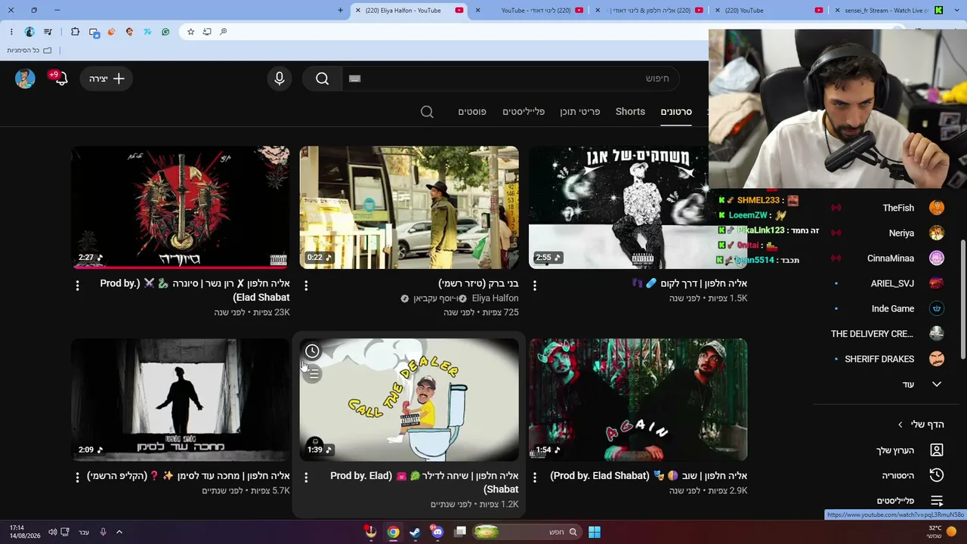The width and height of the screenshot is (967, 544).
Task: Play the Again video thumbnail
Action: (638, 400)
